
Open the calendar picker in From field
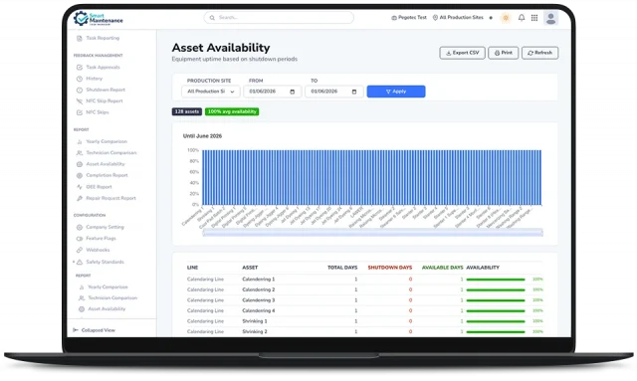[292, 92]
